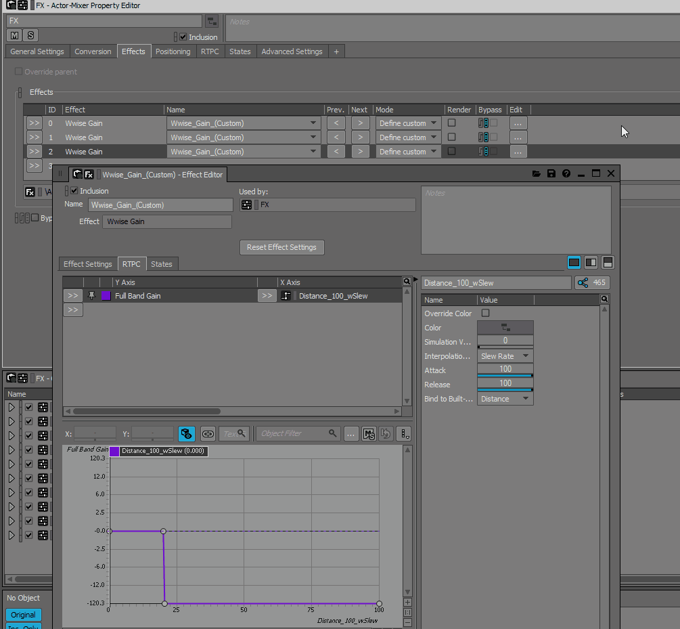The width and height of the screenshot is (680, 629).
Task: Expand the Mode dropdown for effect 1
Action: pos(408,137)
